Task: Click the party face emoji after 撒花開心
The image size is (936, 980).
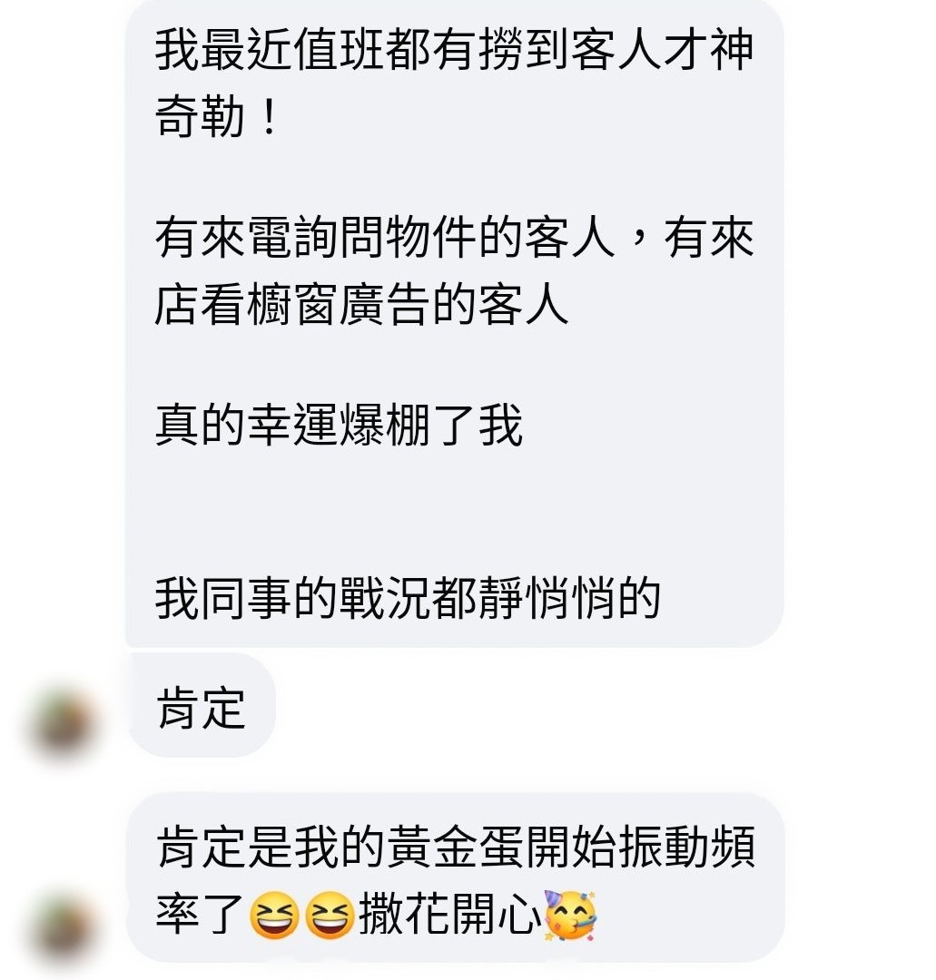Action: click(570, 916)
